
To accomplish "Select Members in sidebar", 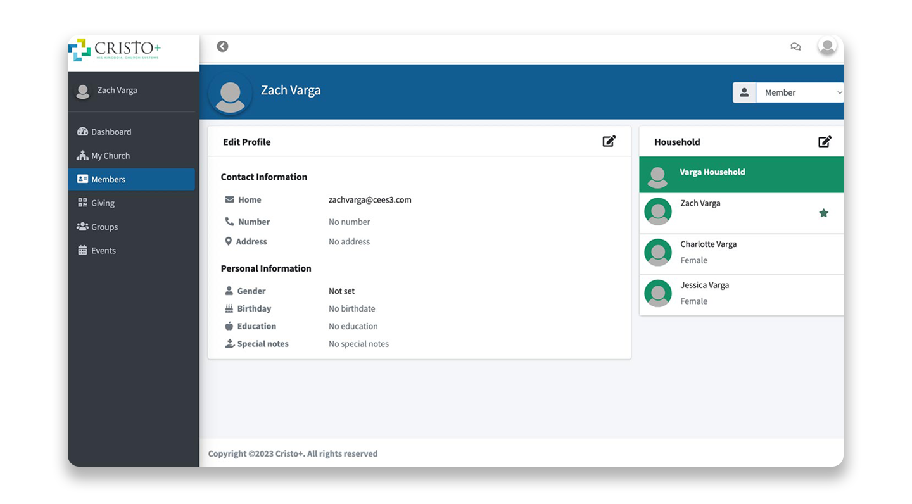I will point(108,179).
